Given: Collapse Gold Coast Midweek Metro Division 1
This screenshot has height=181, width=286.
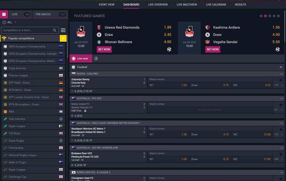Looking at the screenshot, I should (281, 123).
